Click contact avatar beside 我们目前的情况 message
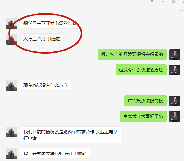184x161 pixels. (12, 132)
